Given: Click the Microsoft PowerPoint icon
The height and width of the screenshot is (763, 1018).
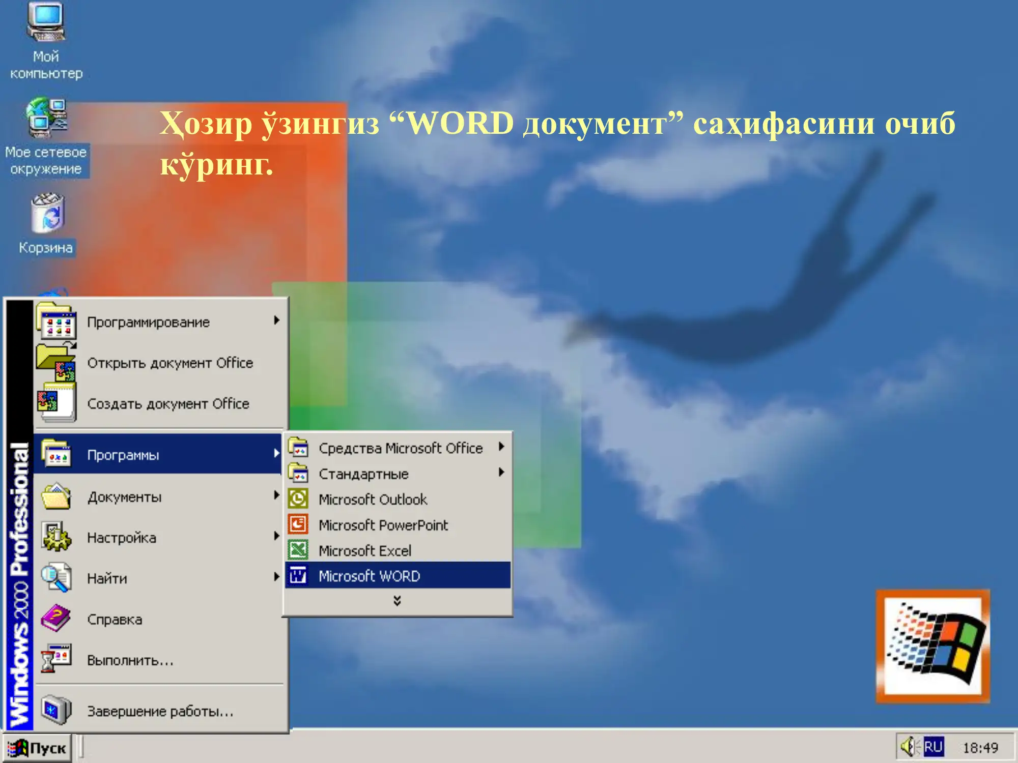Looking at the screenshot, I should point(298,524).
